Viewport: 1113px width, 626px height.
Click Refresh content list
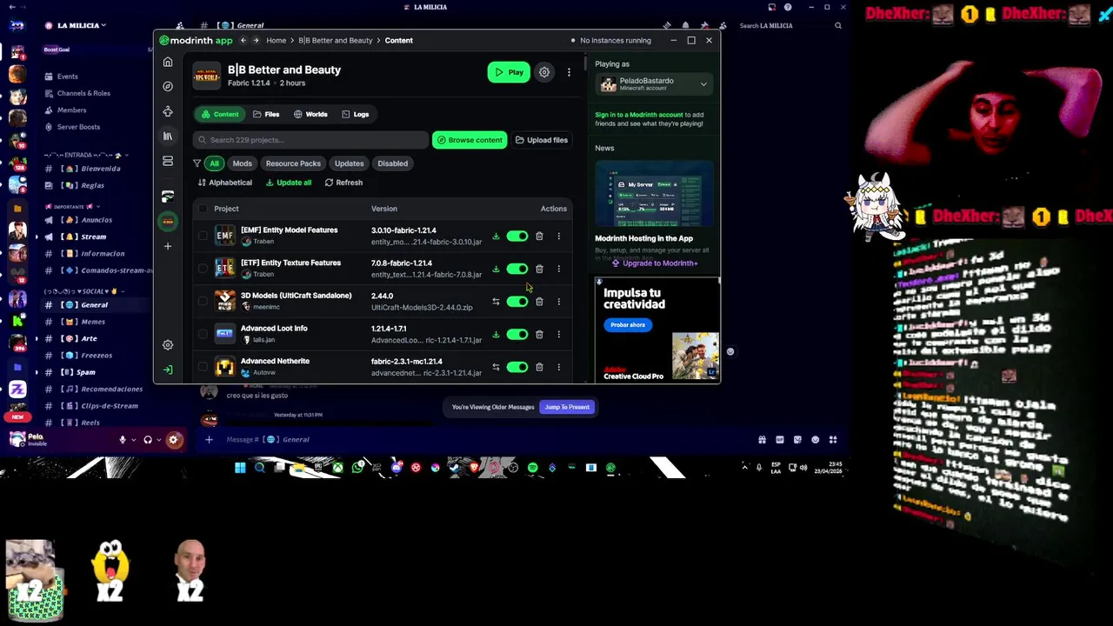click(343, 183)
